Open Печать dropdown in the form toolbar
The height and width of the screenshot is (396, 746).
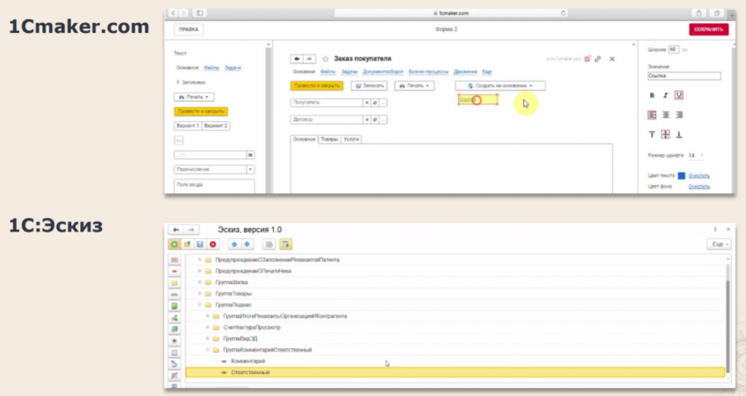[x=414, y=86]
